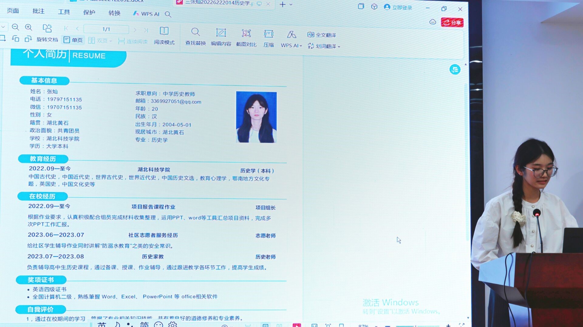Click the zoom in magnifier icon

pos(29,28)
